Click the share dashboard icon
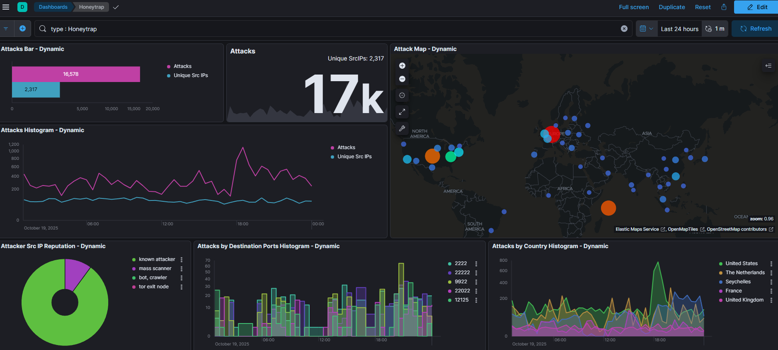This screenshot has width=778, height=350. tap(724, 7)
